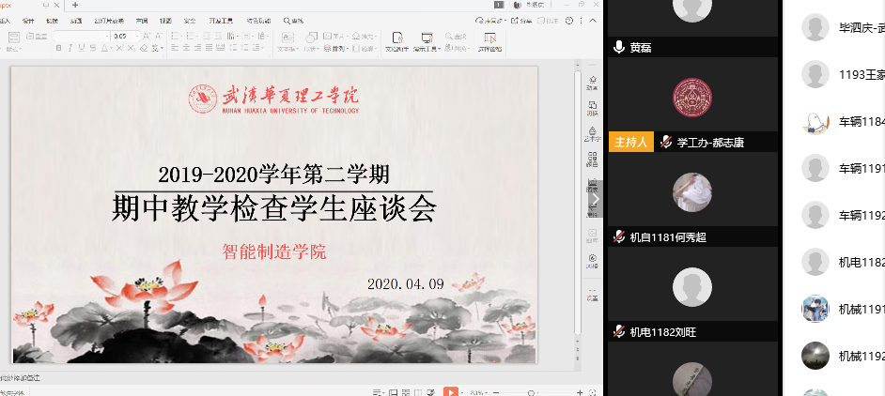Click the slide title 期中教学检查学生座谈会
The image size is (885, 396).
(x=273, y=208)
